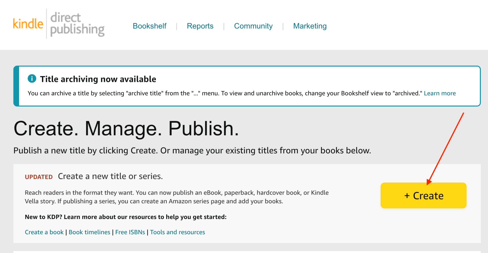
Task: Click the UPDATED label
Action: 39,177
